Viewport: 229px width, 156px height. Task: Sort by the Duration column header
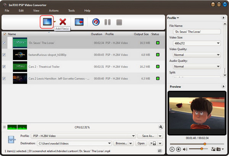[97, 34]
